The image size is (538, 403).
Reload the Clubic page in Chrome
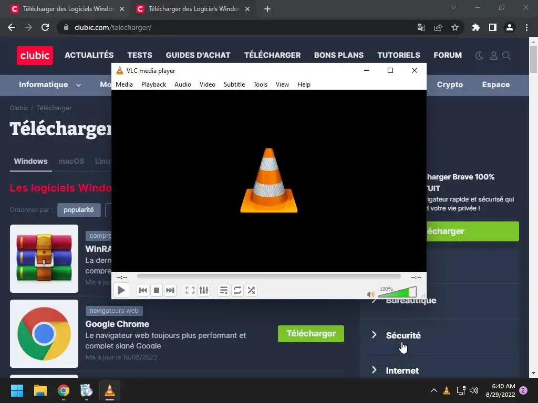pos(45,27)
